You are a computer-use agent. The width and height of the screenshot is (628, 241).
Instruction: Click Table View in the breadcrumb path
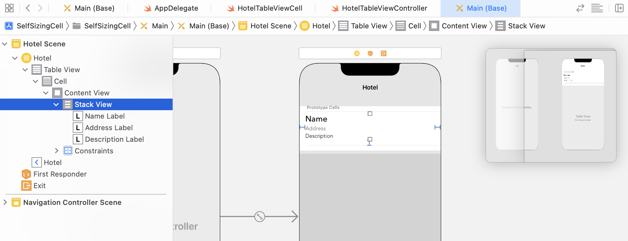coord(369,26)
